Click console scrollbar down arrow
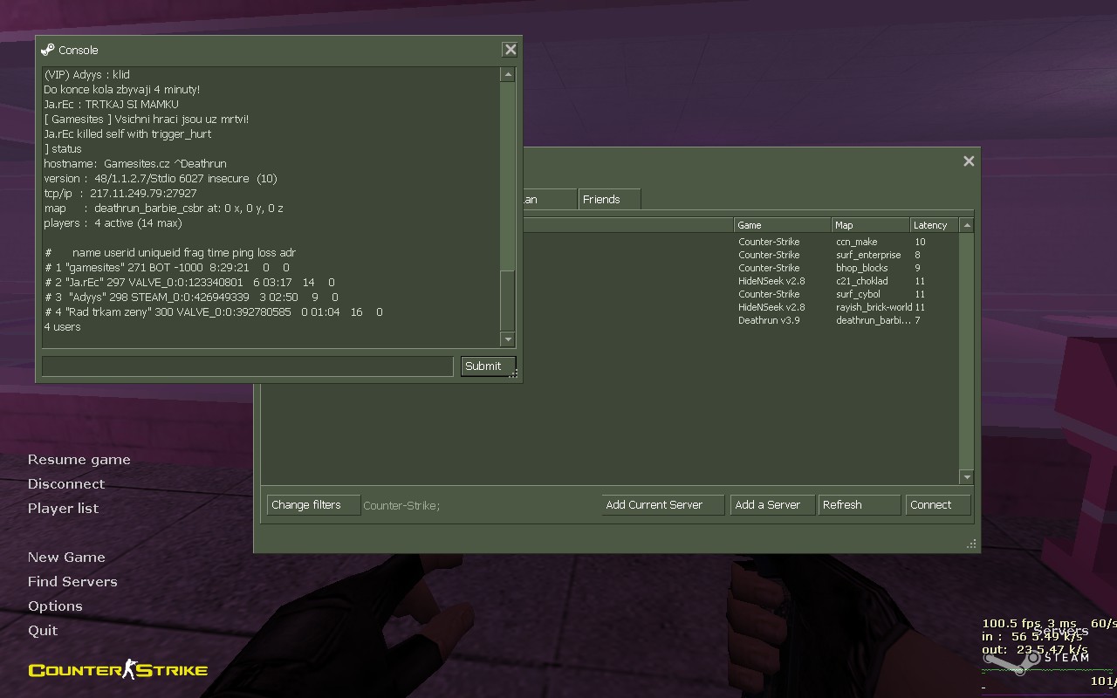The height and width of the screenshot is (698, 1117). click(508, 339)
